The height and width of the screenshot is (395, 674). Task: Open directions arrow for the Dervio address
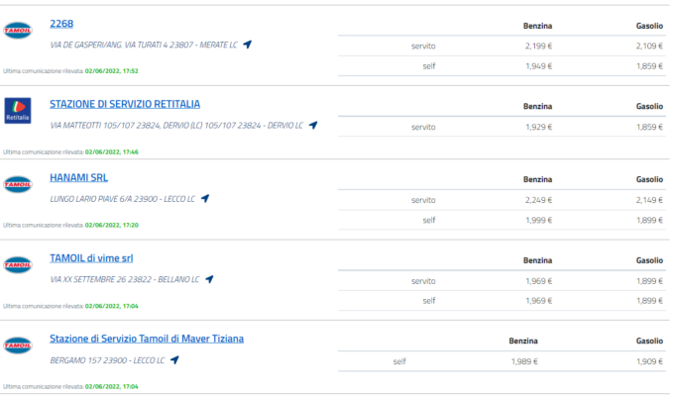pyautogui.click(x=313, y=125)
